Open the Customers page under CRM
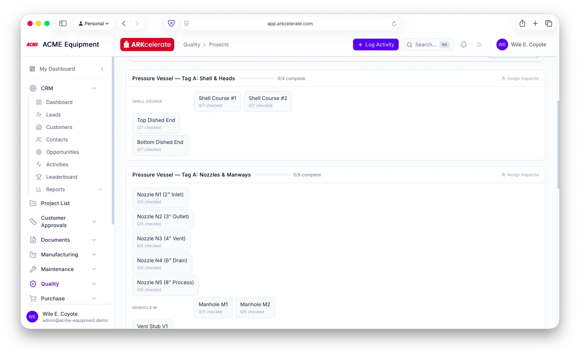Viewport: 580px width, 356px height. [x=59, y=127]
